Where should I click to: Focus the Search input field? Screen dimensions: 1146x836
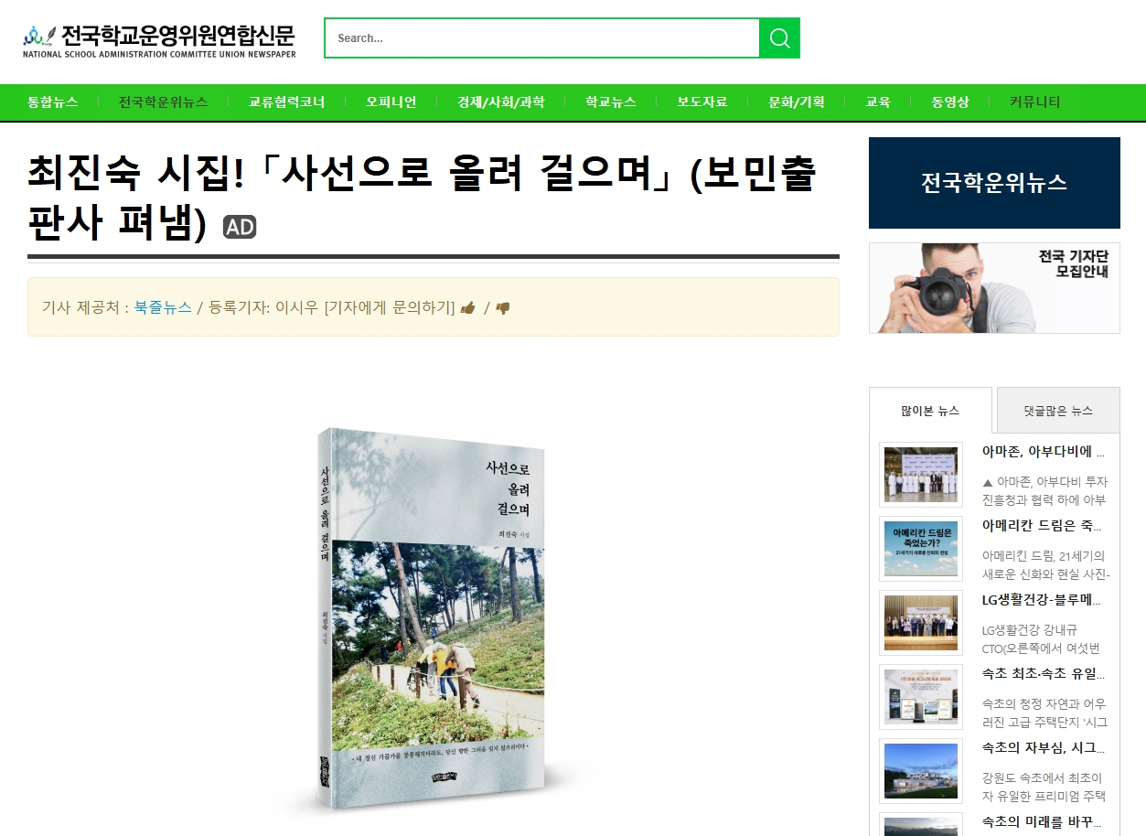pos(541,38)
